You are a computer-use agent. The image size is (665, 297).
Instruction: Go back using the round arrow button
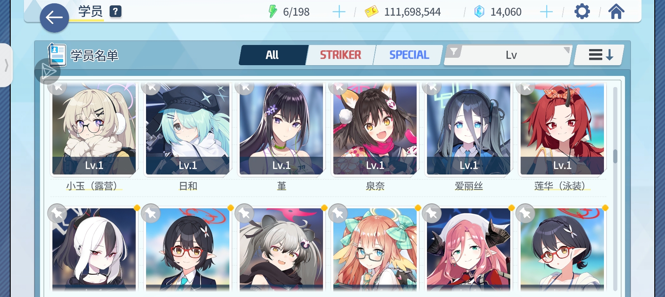click(x=54, y=18)
